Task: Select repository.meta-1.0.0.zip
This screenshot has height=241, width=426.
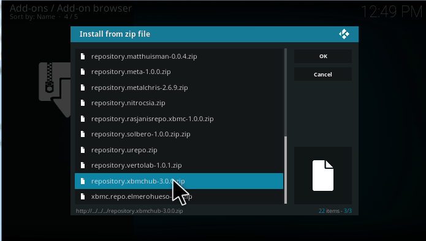Action: pyautogui.click(x=179, y=72)
